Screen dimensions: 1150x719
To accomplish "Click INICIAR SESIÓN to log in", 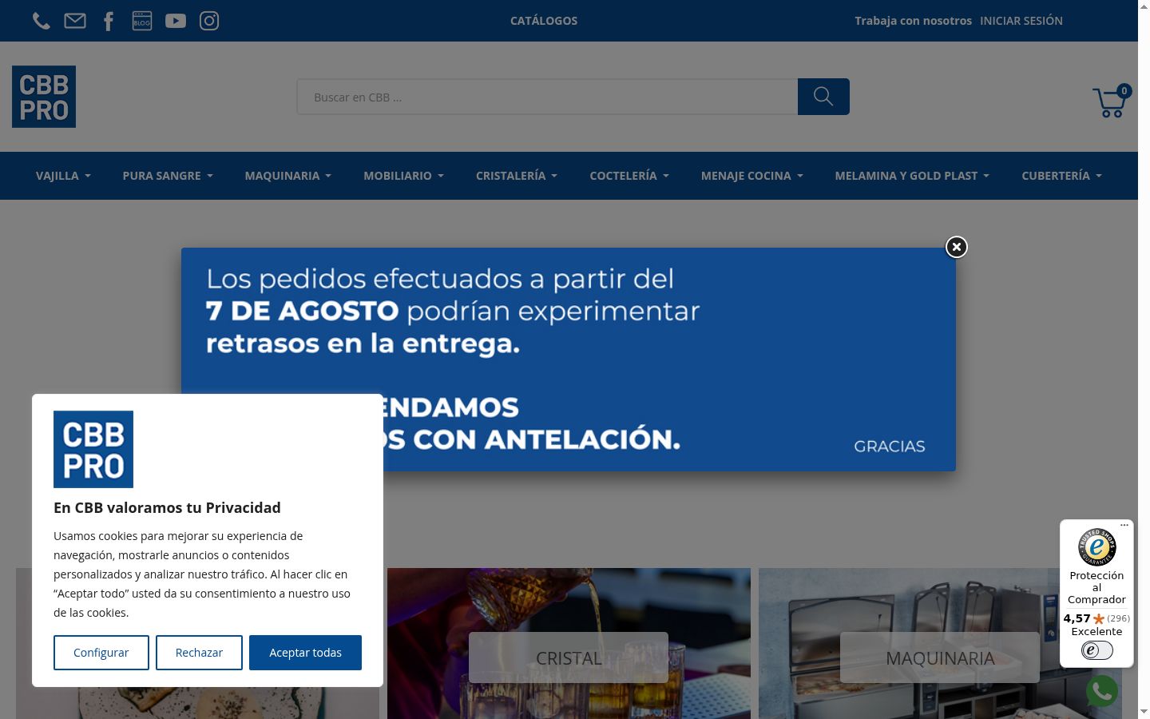I will [1021, 21].
